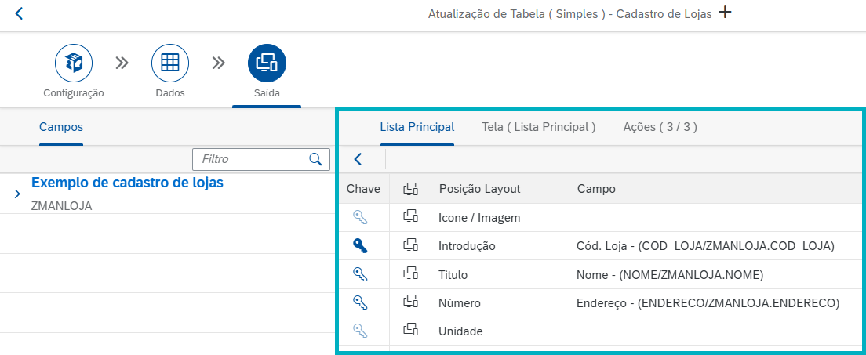This screenshot has width=866, height=355.
Task: Open the Ações ( 3 / 3 ) tab
Action: point(660,126)
